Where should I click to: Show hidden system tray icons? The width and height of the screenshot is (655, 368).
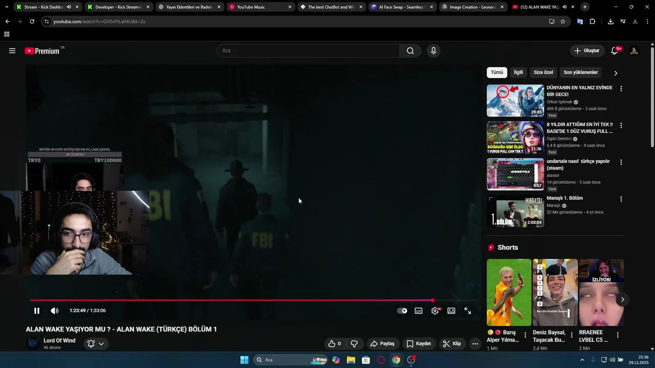tap(582, 360)
